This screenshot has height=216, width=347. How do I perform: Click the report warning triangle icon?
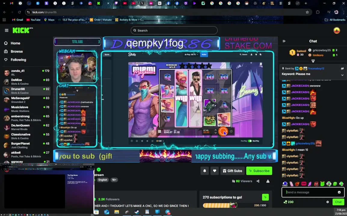click(268, 181)
